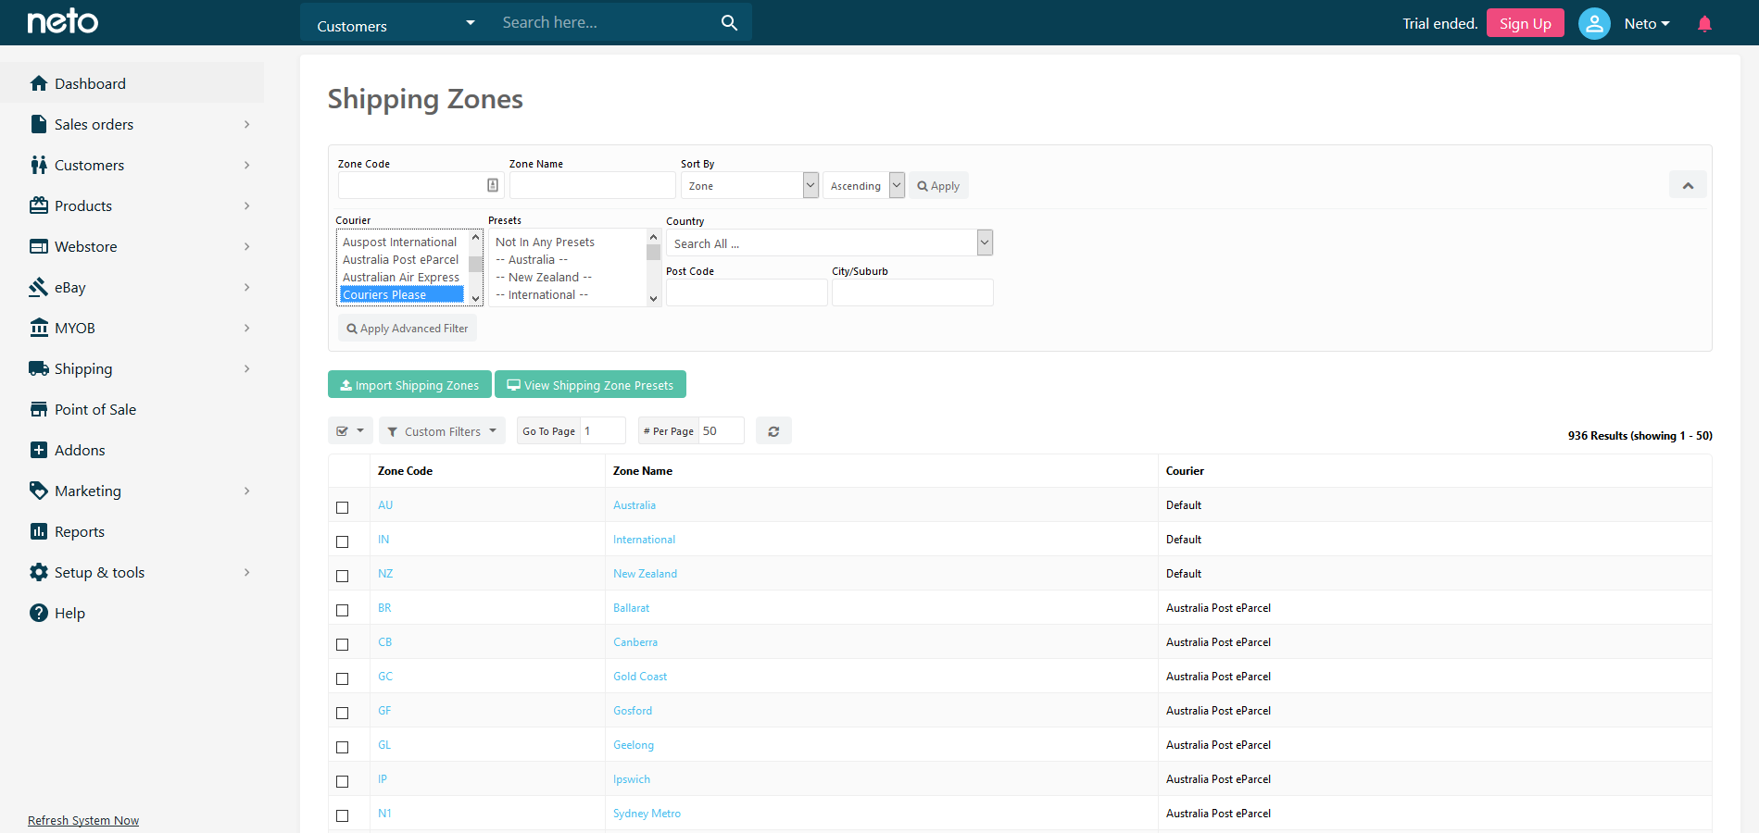
Task: Click the Presets list scrollbar down arrow
Action: click(x=654, y=298)
